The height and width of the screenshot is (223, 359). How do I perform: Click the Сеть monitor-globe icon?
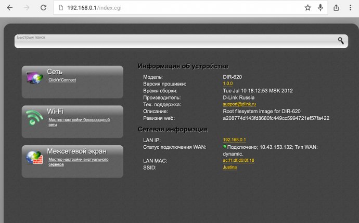pos(34,78)
